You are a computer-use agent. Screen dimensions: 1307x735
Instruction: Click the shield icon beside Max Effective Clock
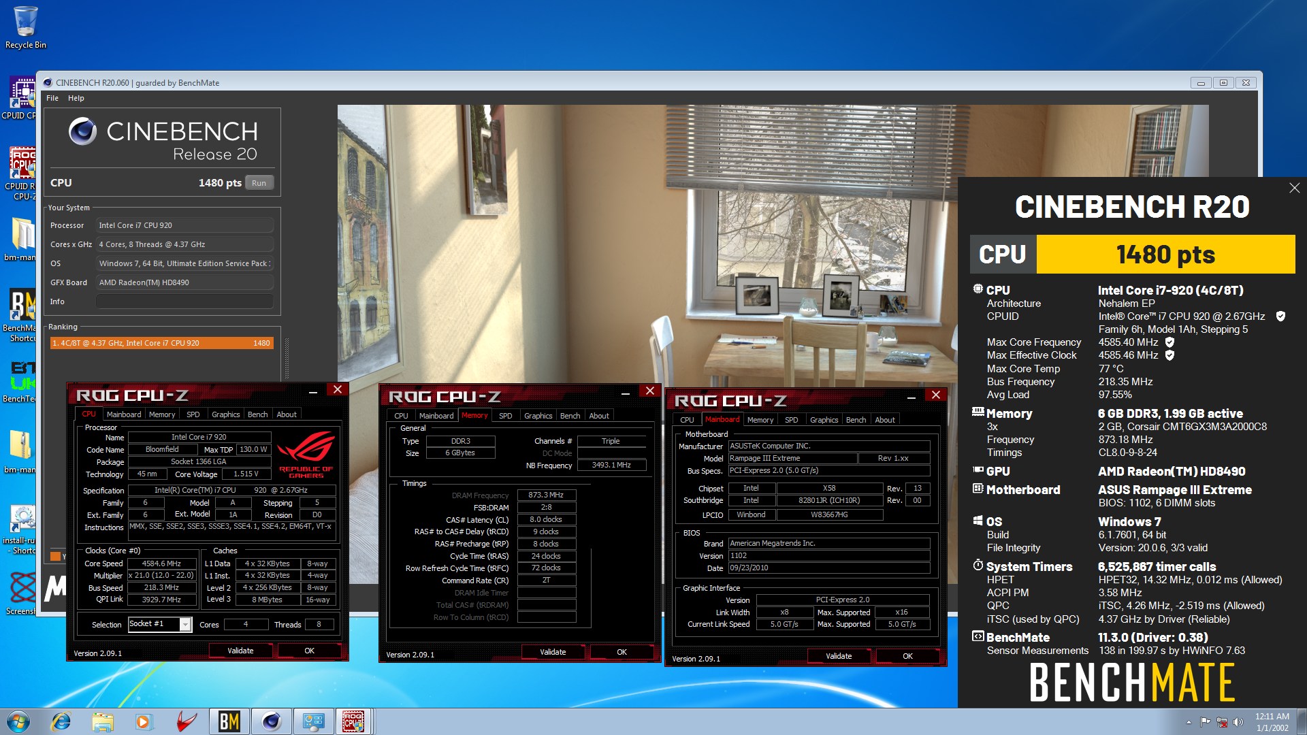pyautogui.click(x=1169, y=355)
